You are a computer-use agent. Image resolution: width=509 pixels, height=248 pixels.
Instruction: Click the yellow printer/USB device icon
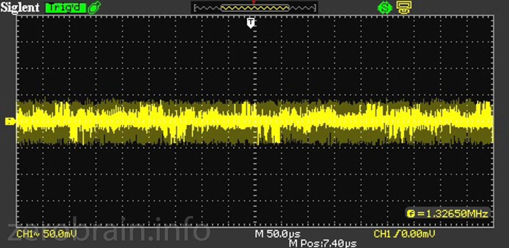404,7
